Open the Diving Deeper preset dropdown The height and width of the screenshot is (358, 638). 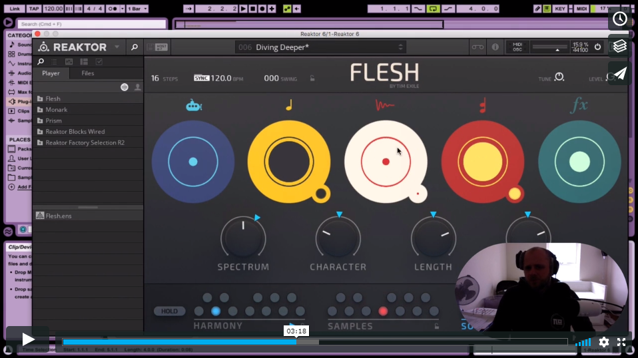pos(320,47)
